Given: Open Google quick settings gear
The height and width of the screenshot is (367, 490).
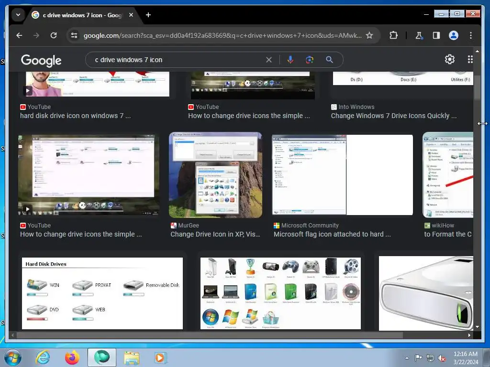Looking at the screenshot, I should pos(449,59).
